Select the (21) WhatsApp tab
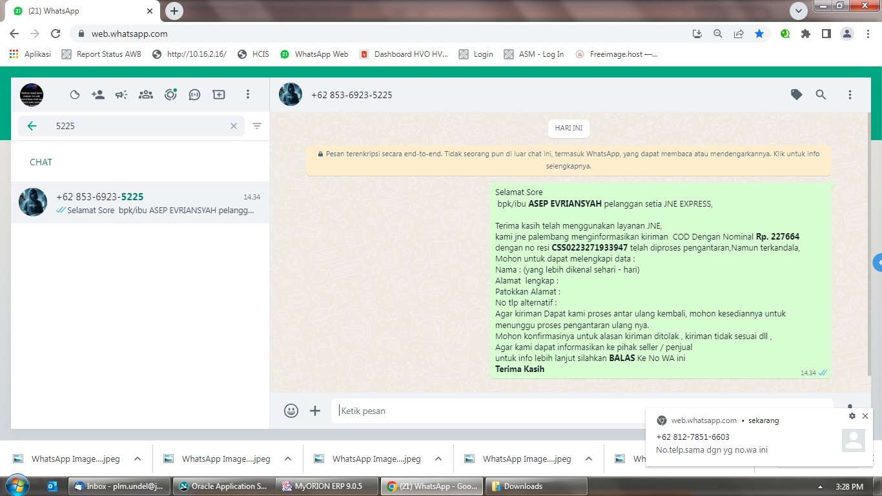 point(82,11)
